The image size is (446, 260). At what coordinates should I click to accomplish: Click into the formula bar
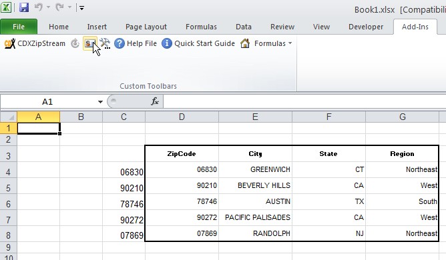pyautogui.click(x=304, y=102)
